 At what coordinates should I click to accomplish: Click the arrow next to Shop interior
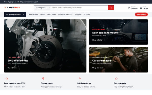pos(104,40)
